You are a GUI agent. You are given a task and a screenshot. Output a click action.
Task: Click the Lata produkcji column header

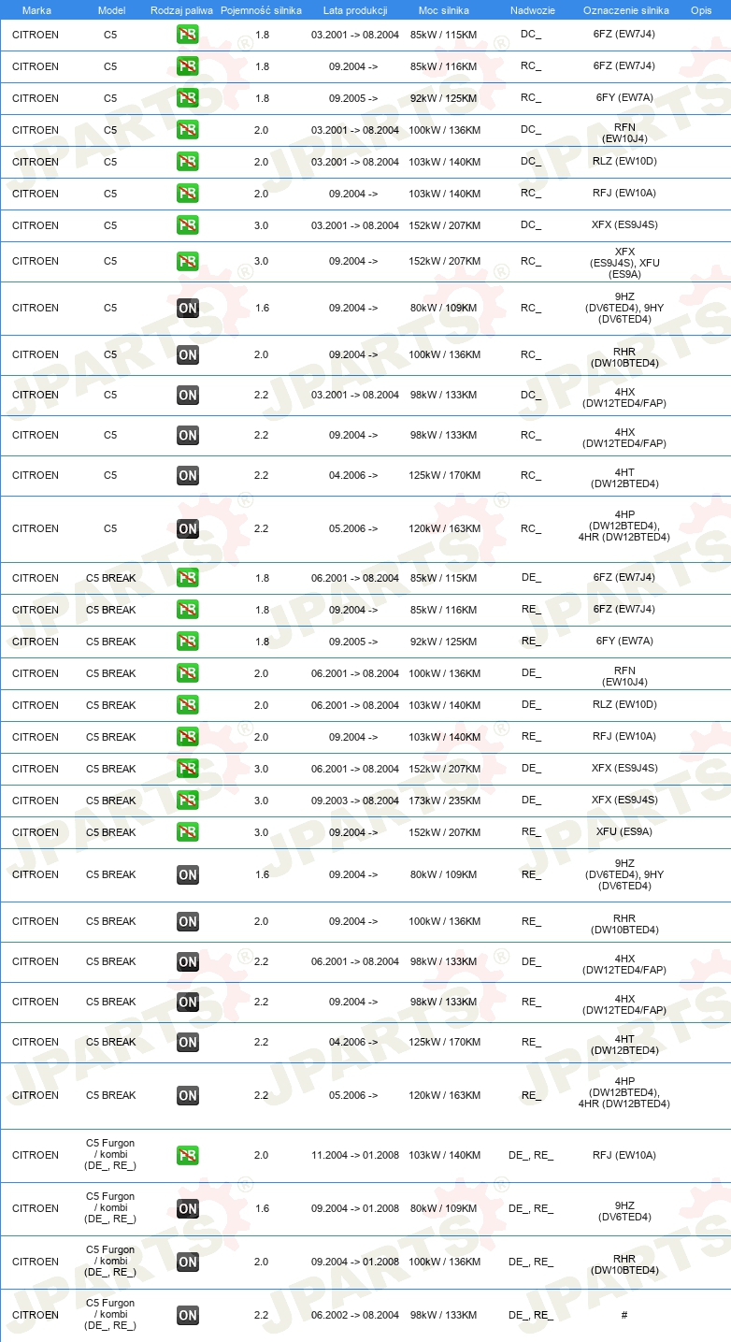pos(355,10)
